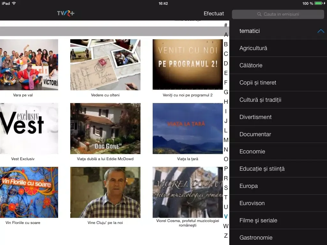Open Viorel Cosma show thumbnail
The height and width of the screenshot is (245, 327).
(x=188, y=192)
